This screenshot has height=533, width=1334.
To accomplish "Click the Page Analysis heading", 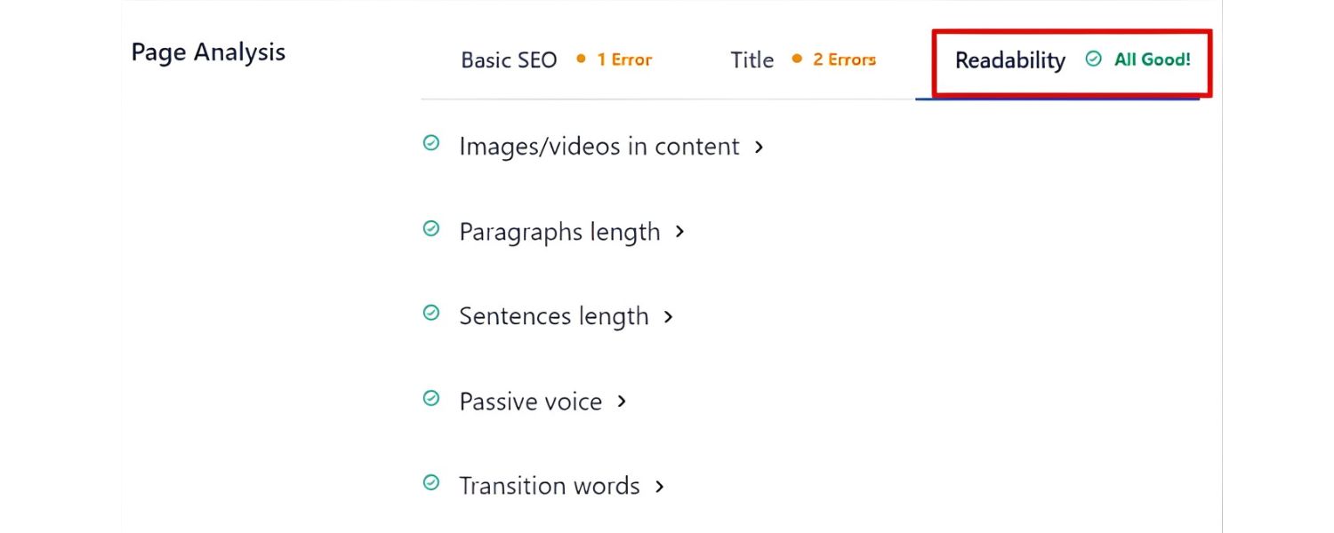I will 207,52.
